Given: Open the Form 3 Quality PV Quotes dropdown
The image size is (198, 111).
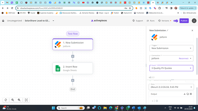Looking at the screenshot, I should [171, 68].
